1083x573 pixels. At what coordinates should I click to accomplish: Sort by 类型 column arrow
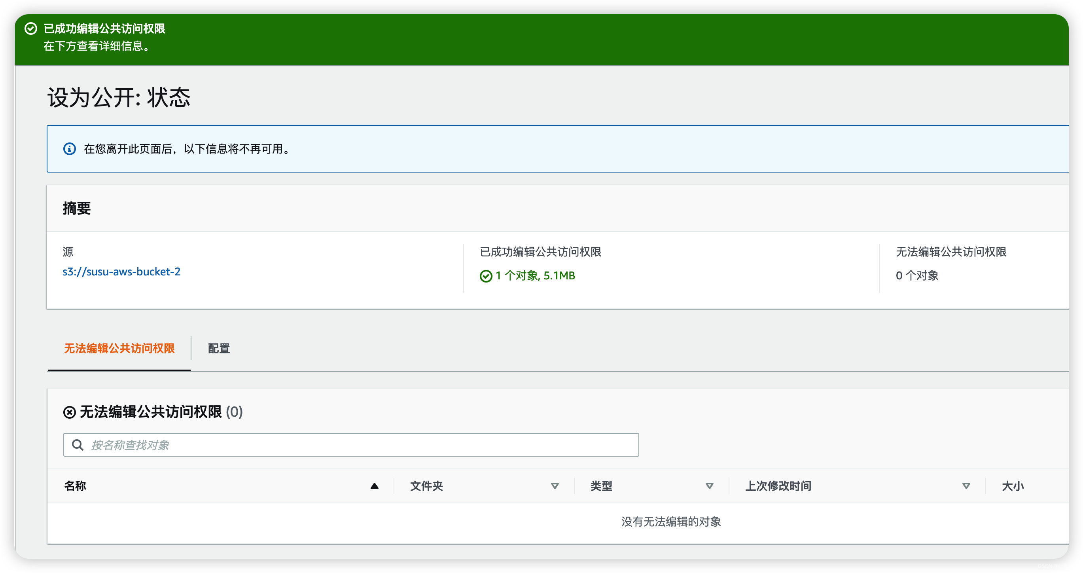click(709, 486)
